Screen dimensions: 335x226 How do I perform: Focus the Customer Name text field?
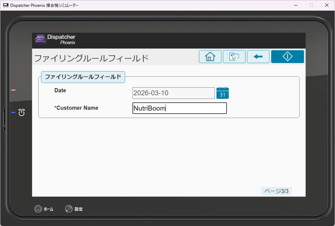click(179, 108)
